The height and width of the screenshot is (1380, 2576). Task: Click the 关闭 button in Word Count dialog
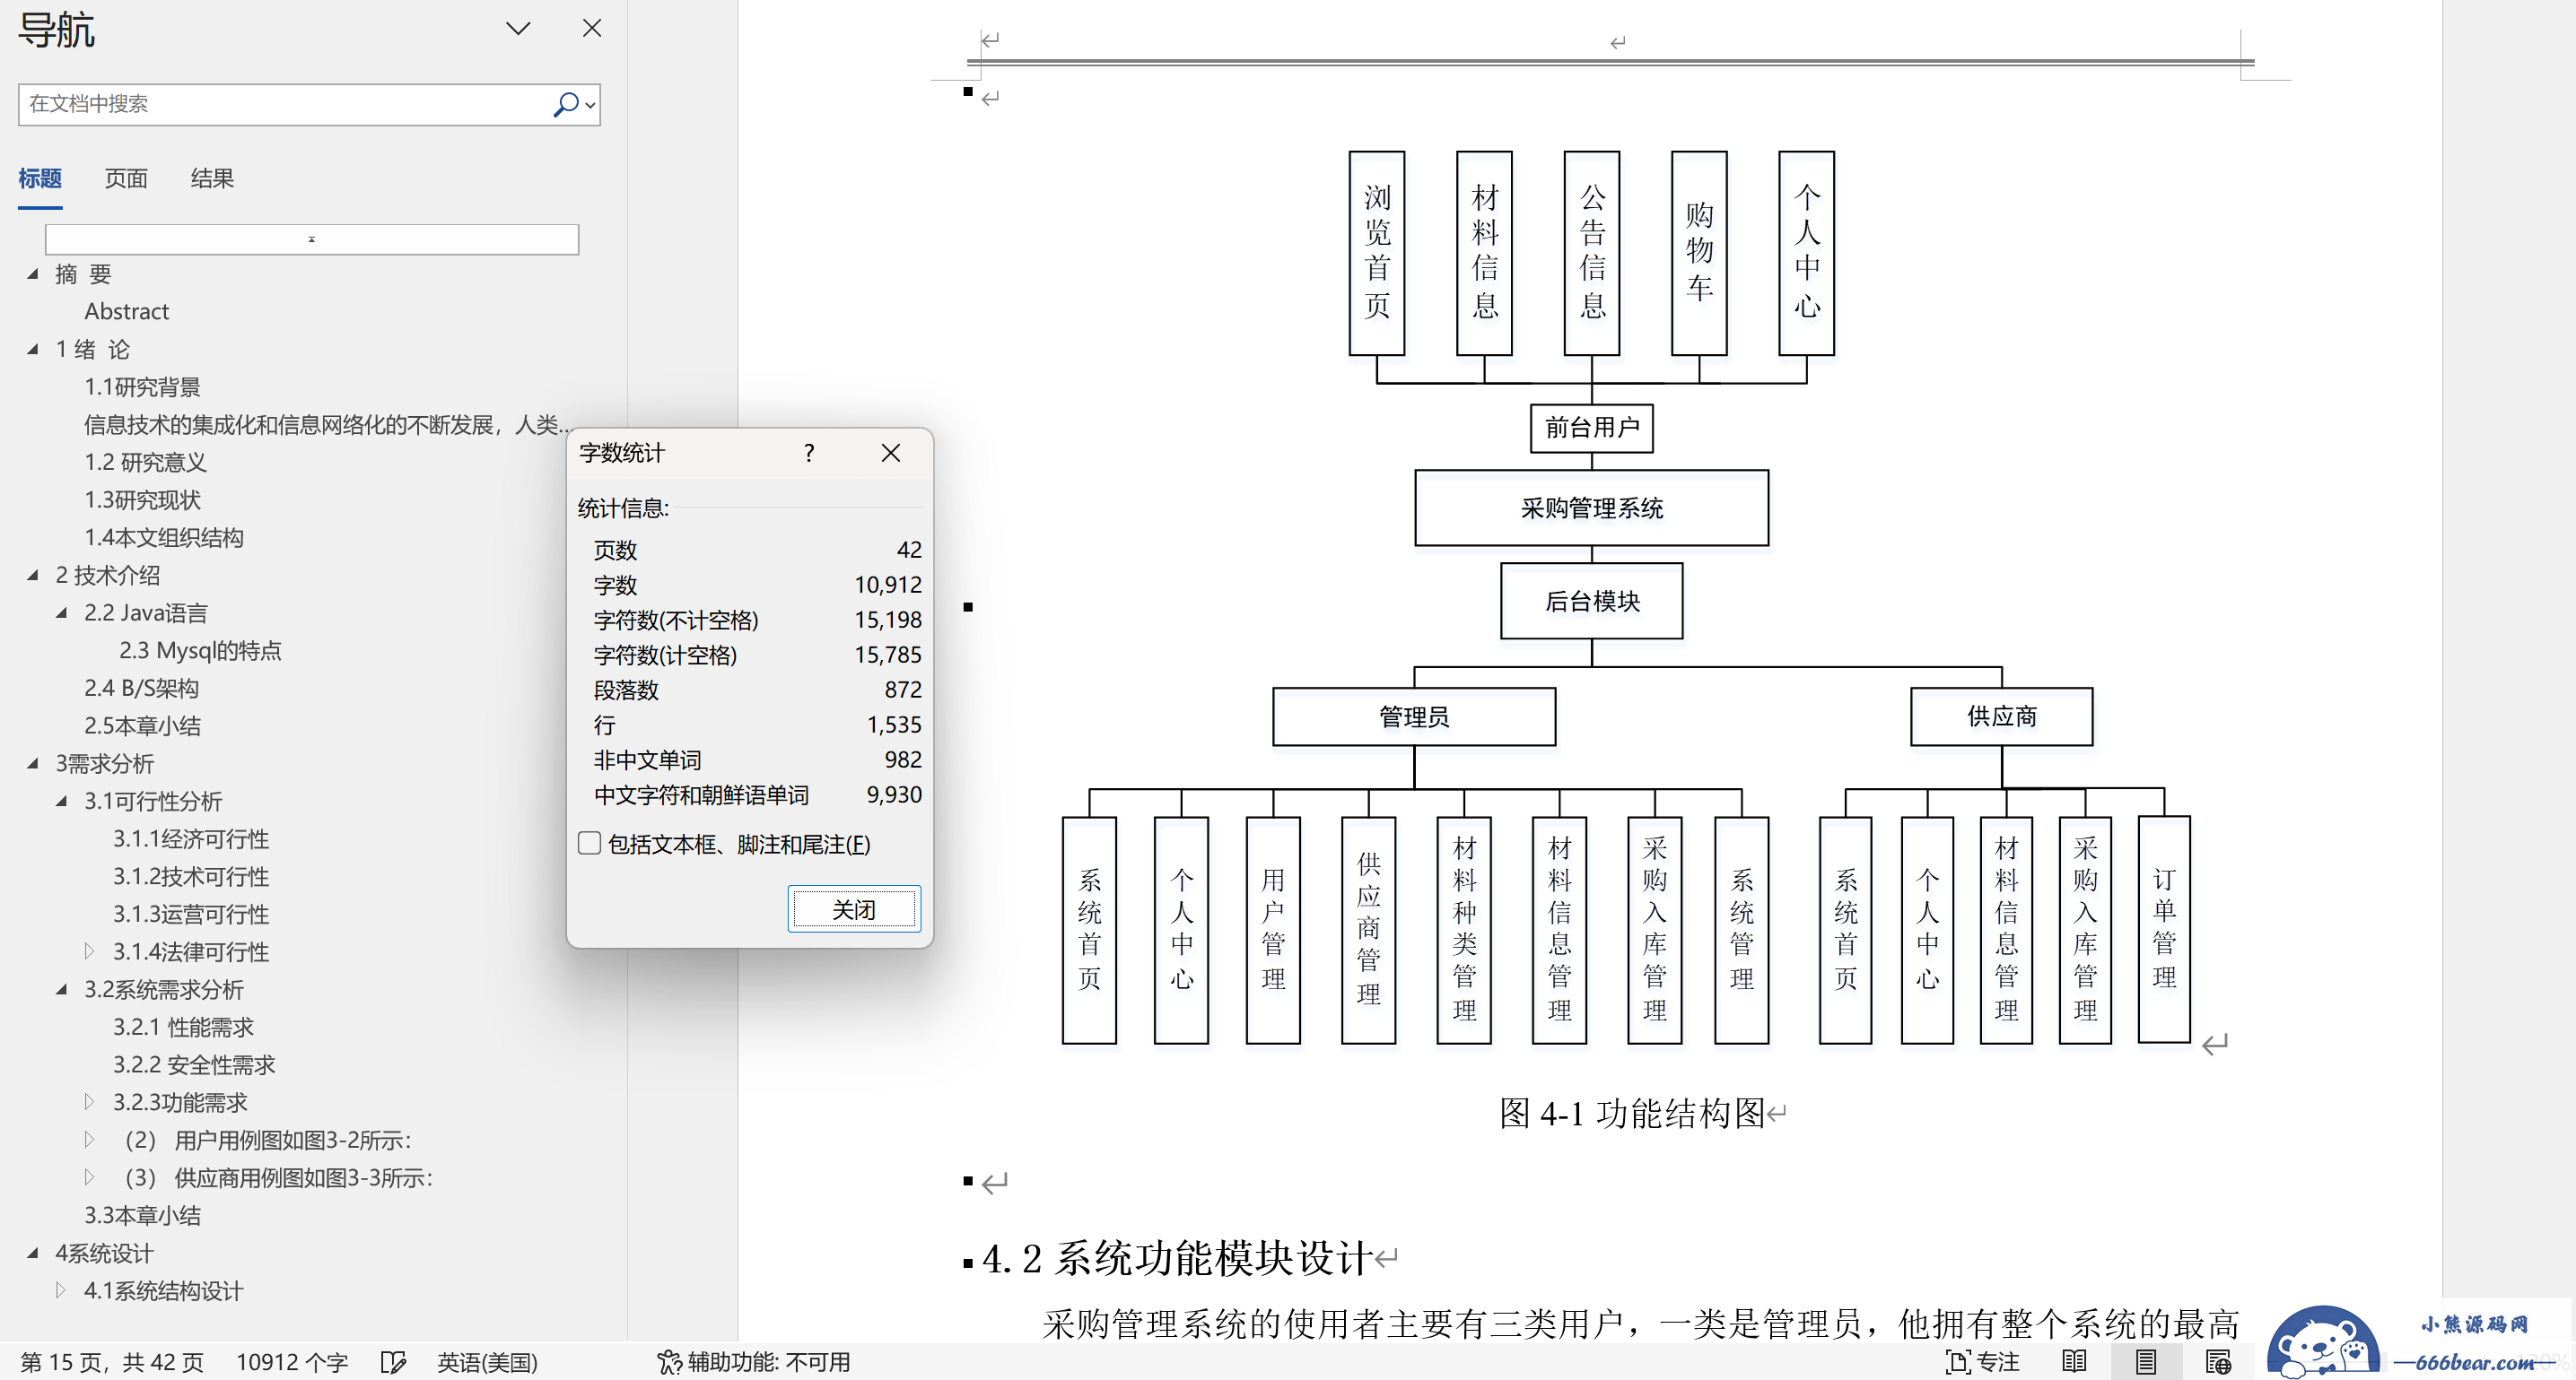(853, 909)
